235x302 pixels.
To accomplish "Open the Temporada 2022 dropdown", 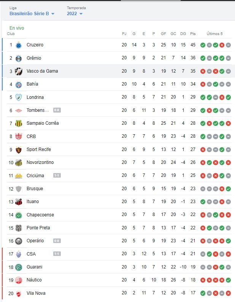I will click(75, 14).
